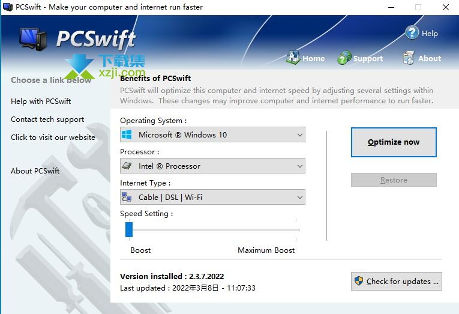
Task: Click the network computers icon in Internet Type
Action: pos(127,197)
